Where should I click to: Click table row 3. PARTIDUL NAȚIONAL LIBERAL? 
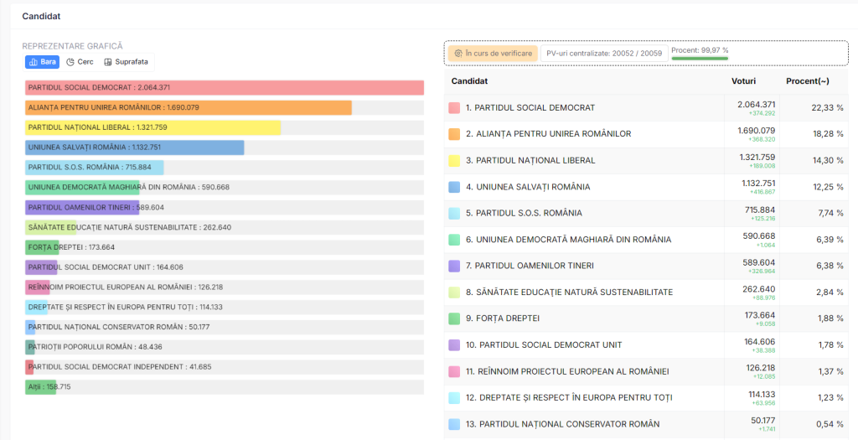(646, 160)
